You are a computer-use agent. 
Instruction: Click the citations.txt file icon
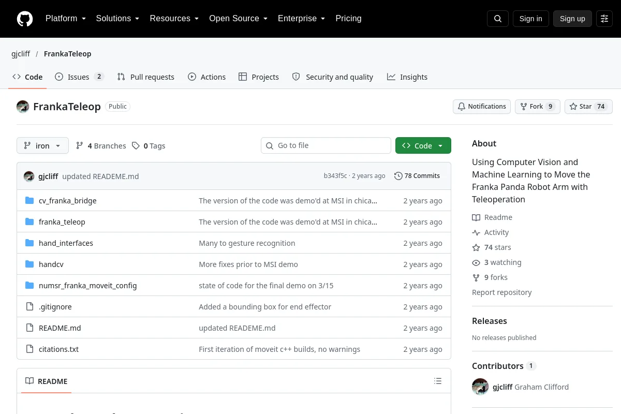pyautogui.click(x=29, y=349)
